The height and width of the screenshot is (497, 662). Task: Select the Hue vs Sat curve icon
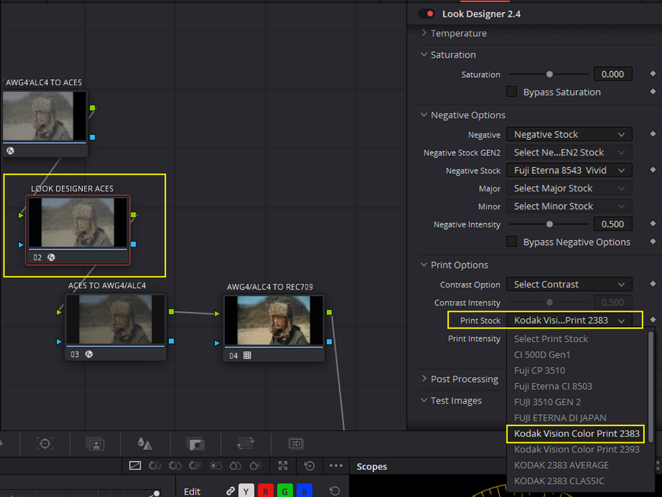click(175, 465)
